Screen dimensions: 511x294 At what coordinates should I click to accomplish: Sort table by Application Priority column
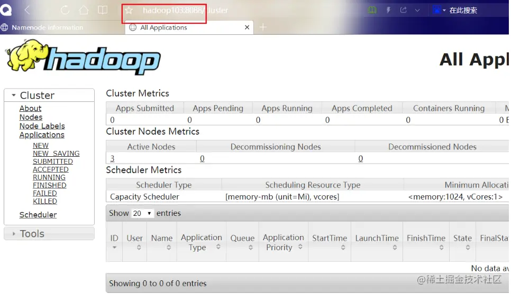point(283,242)
